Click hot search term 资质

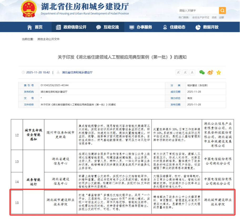click(214, 18)
